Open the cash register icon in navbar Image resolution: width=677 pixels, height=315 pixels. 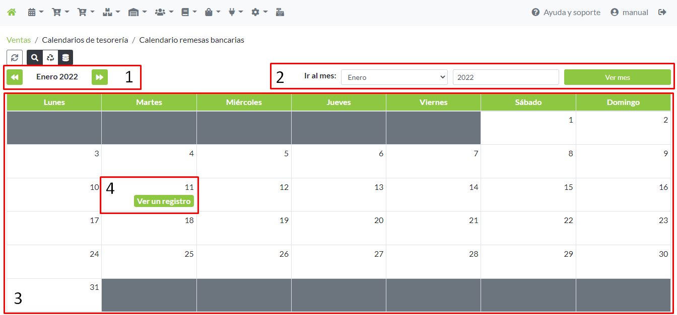[280, 12]
